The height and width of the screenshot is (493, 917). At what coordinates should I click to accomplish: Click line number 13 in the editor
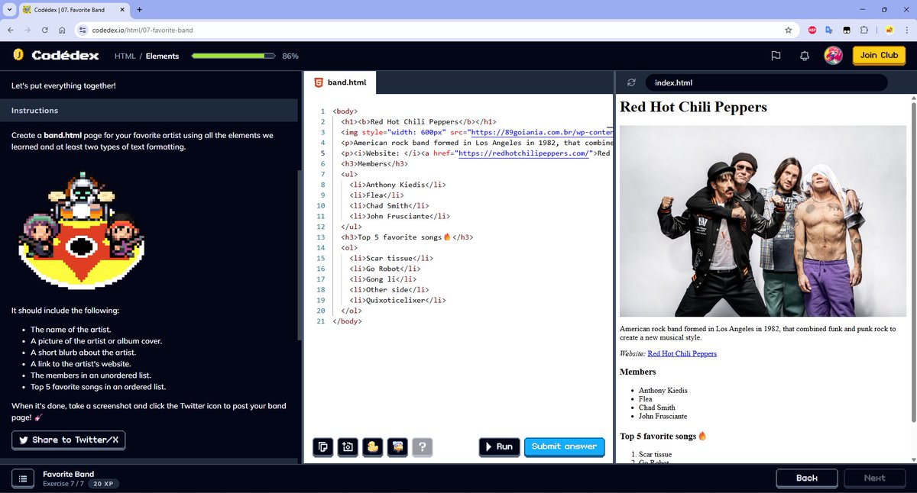321,237
